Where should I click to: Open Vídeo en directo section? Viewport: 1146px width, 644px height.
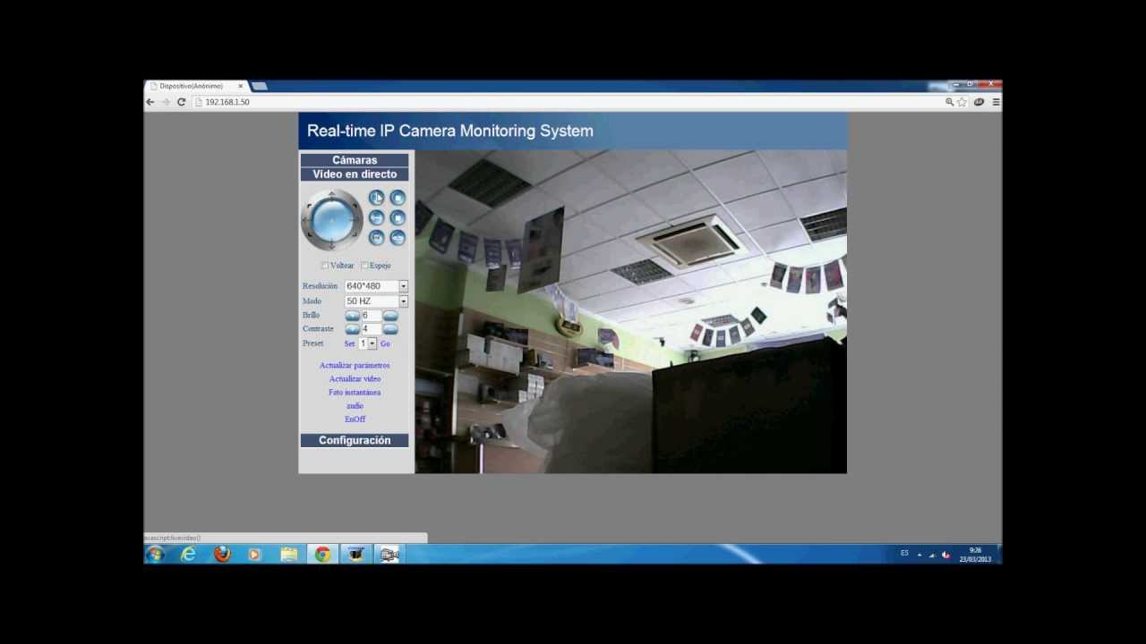pyautogui.click(x=355, y=174)
